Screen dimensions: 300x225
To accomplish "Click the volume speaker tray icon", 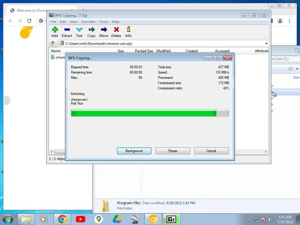I will pyautogui.click(x=270, y=219).
